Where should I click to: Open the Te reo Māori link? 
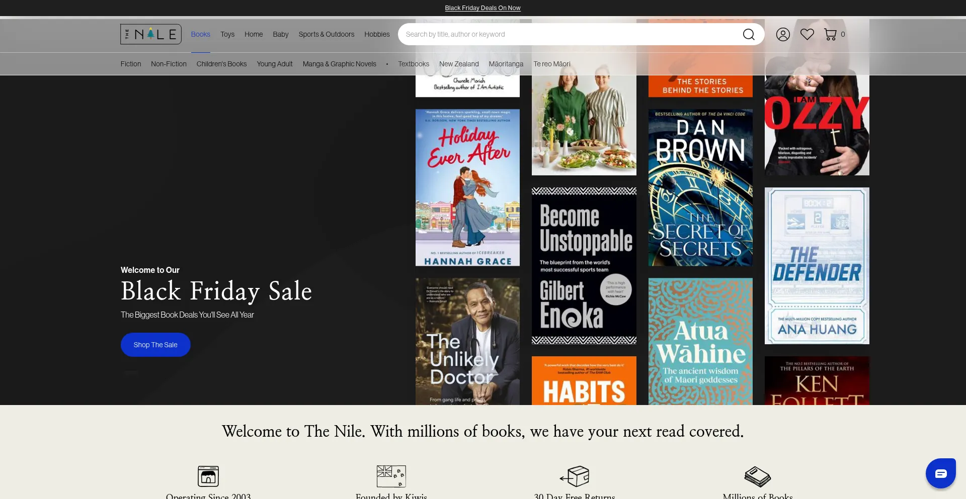click(552, 64)
